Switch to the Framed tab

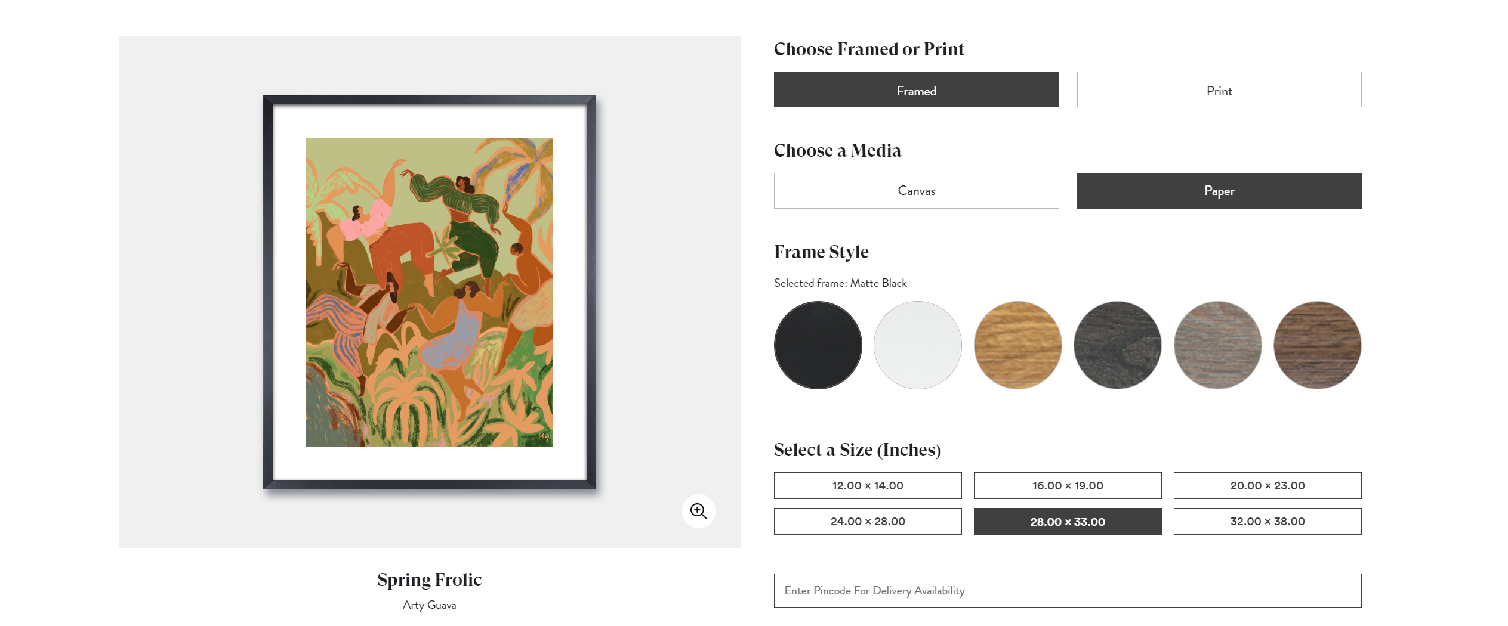point(916,89)
